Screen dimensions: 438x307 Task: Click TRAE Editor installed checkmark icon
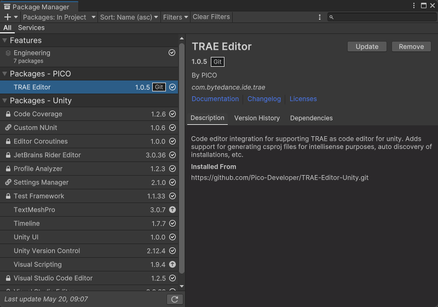172,87
